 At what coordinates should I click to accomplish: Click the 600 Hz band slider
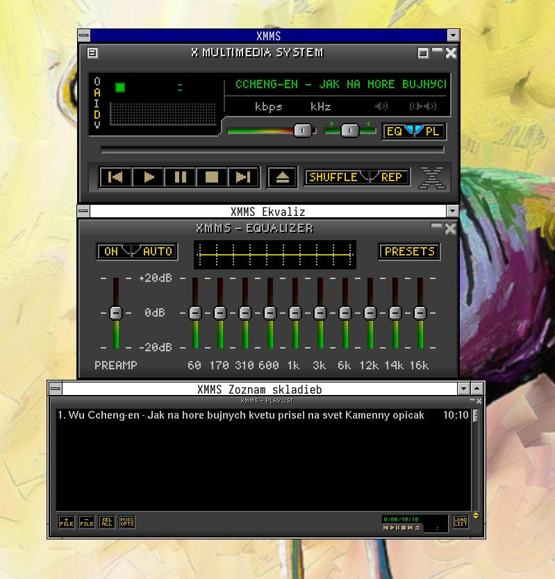click(270, 313)
